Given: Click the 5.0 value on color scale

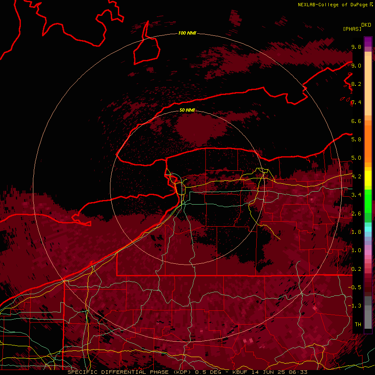Looking at the screenshot, I should [x=356, y=158].
